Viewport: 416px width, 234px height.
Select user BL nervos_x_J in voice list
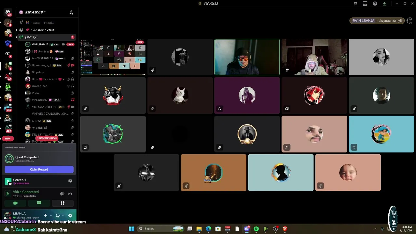[x=50, y=65]
